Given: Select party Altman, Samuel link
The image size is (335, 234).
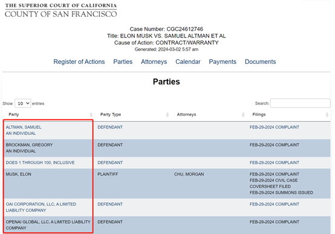Looking at the screenshot, I should pos(24,127).
